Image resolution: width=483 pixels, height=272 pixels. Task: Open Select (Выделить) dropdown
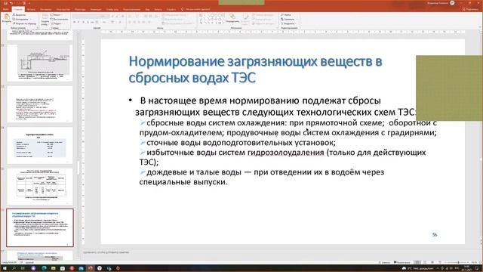288,23
